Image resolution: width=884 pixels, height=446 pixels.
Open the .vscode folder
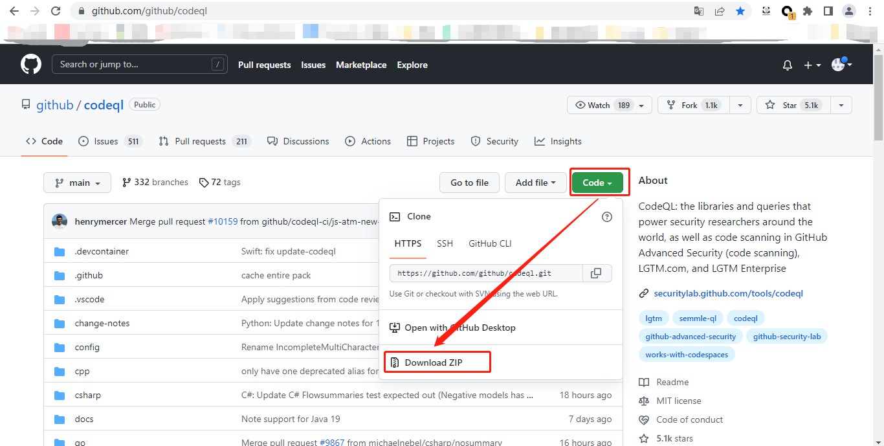[x=89, y=299]
